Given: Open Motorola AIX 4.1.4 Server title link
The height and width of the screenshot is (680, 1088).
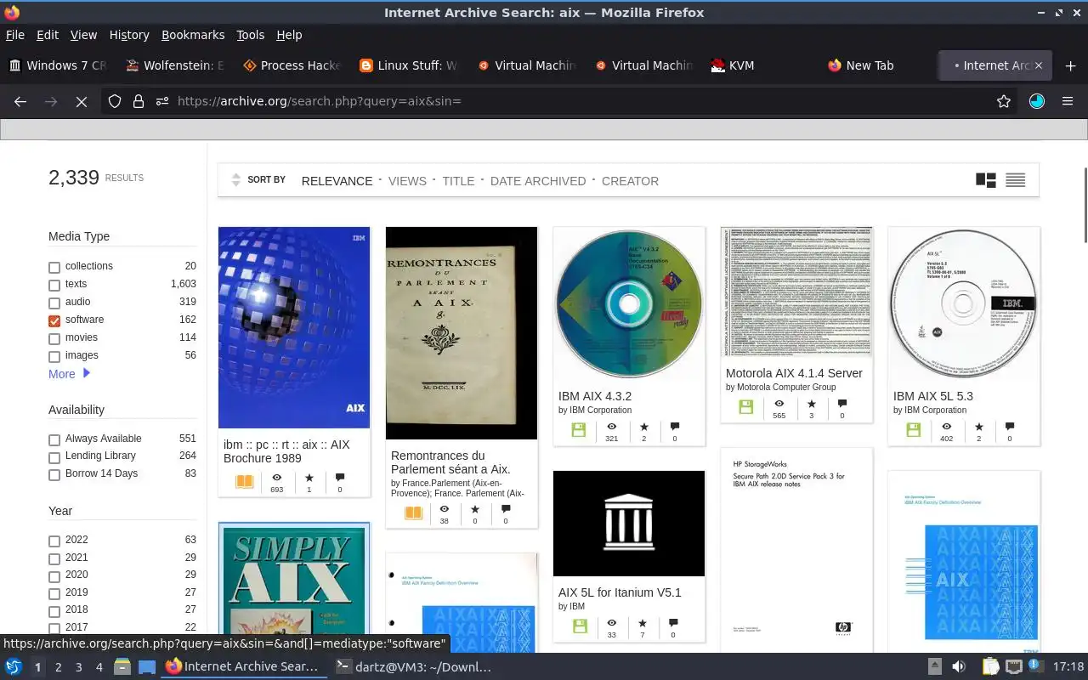Looking at the screenshot, I should (x=794, y=373).
